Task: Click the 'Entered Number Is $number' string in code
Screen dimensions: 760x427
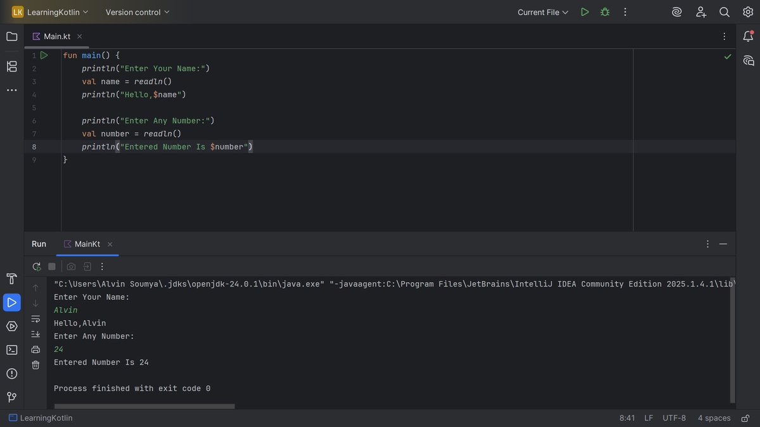Action: tap(183, 147)
